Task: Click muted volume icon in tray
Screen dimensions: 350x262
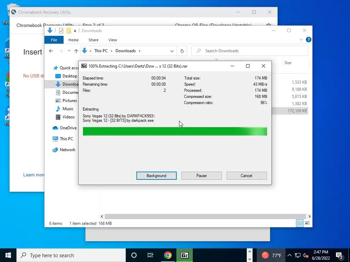Action: click(x=306, y=255)
